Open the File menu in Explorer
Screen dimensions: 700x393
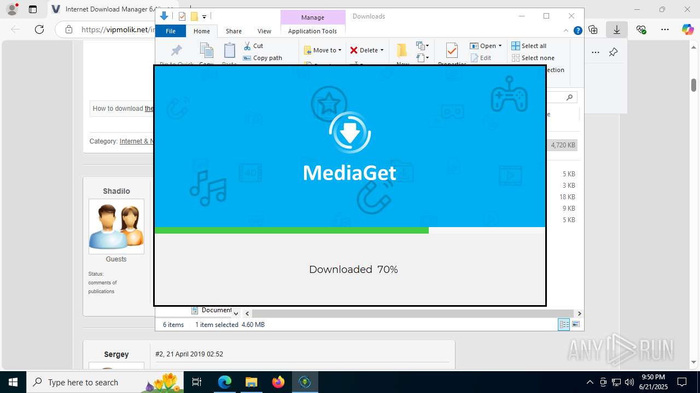(171, 31)
